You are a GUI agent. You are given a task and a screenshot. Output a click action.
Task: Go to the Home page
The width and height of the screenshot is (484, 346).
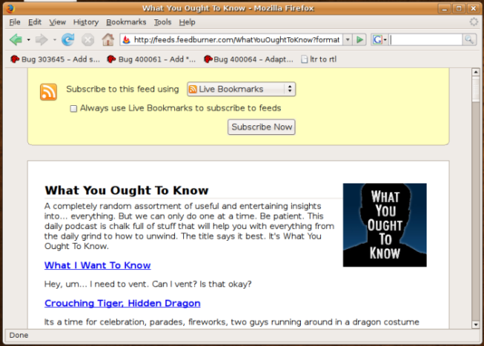(x=108, y=40)
